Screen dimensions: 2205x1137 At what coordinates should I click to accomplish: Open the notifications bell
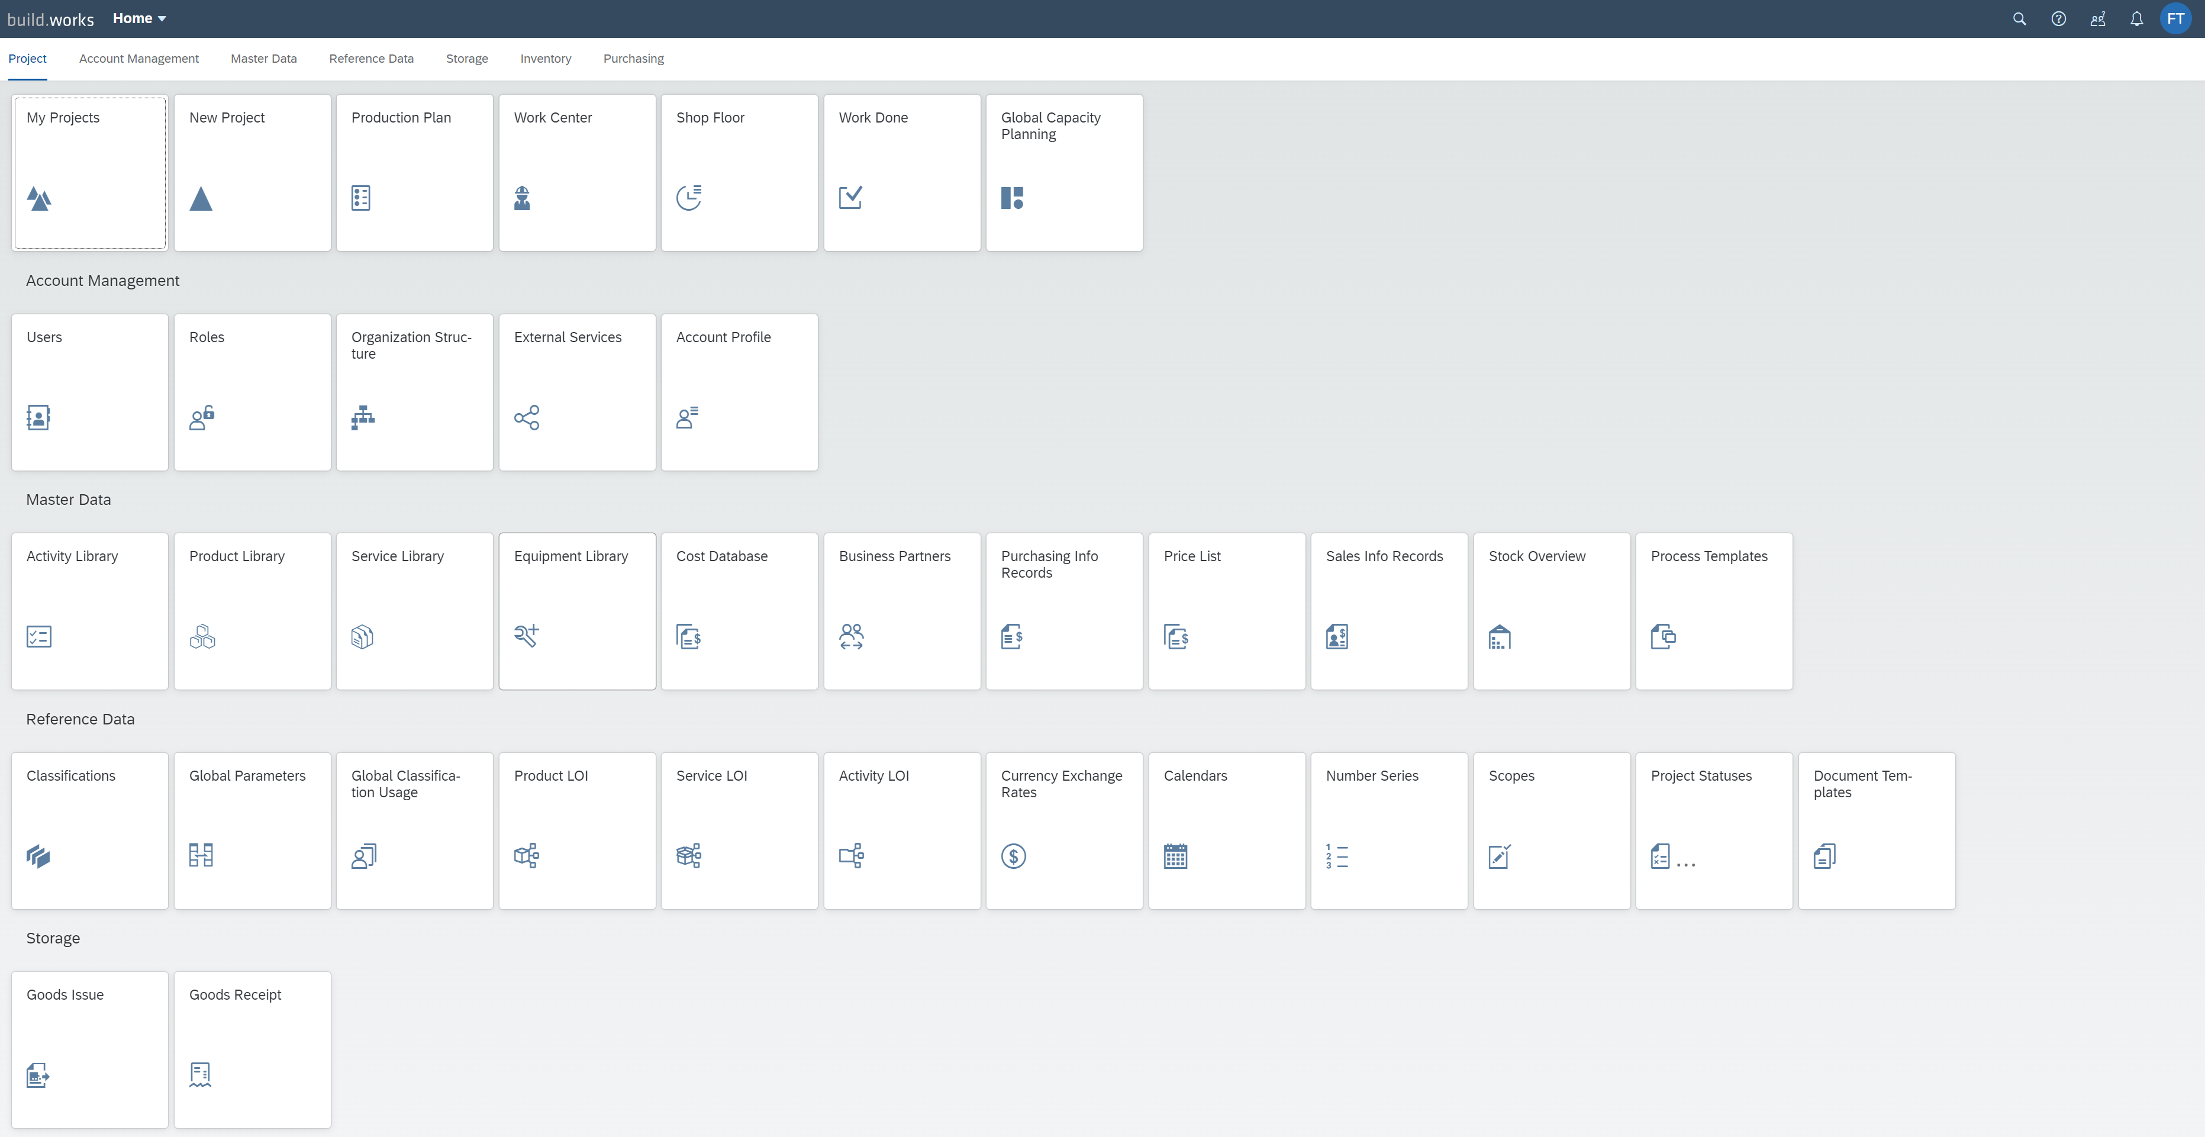point(2136,19)
